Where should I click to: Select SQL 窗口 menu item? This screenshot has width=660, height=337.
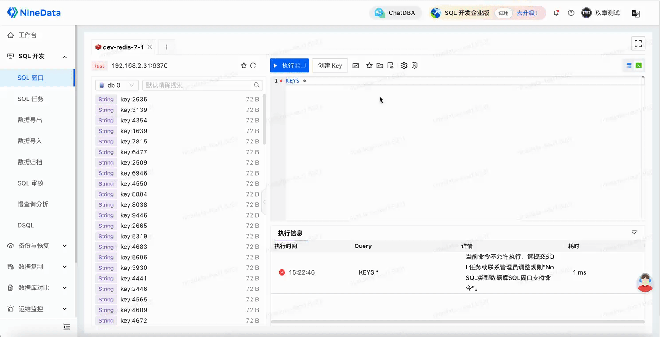(x=37, y=78)
